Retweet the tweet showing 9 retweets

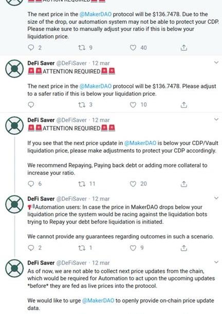(x=82, y=47)
